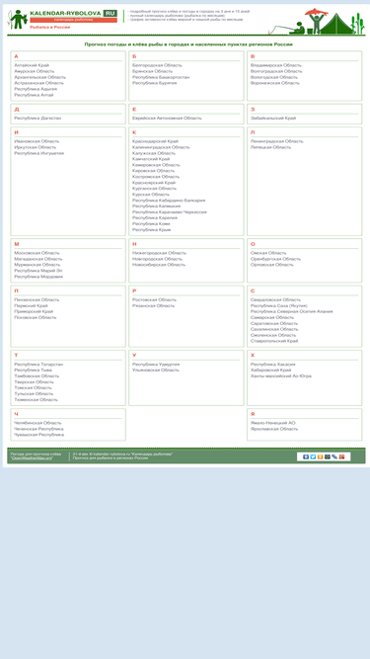This screenshot has width=370, height=659.
Task: Choose Московская Область from the М list
Action: tap(37, 253)
